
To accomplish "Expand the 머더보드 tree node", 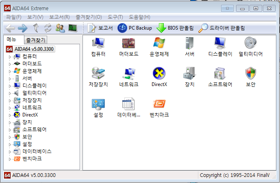I will click(x=10, y=64).
